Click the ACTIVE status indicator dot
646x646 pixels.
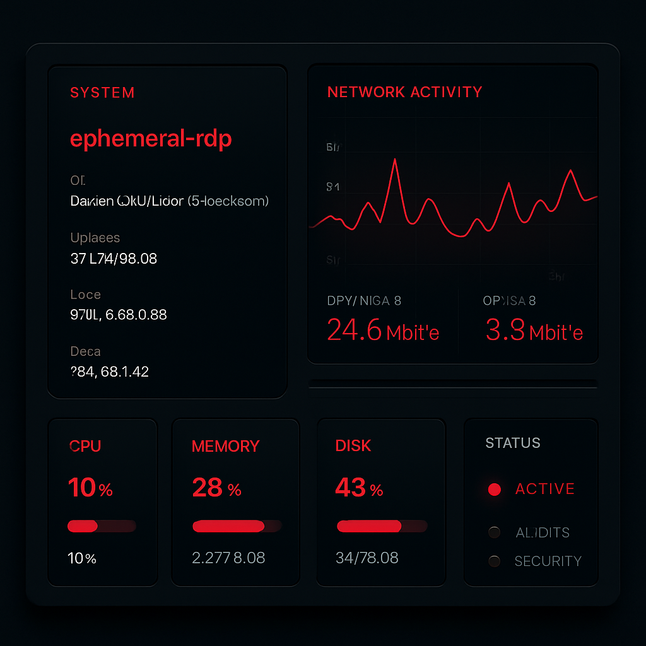(495, 489)
